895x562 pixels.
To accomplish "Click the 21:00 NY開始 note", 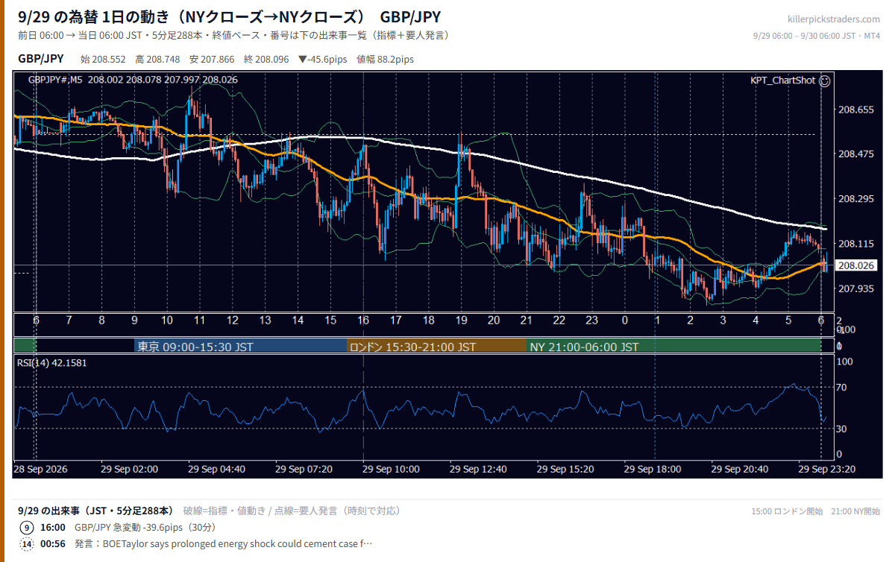I will click(855, 511).
